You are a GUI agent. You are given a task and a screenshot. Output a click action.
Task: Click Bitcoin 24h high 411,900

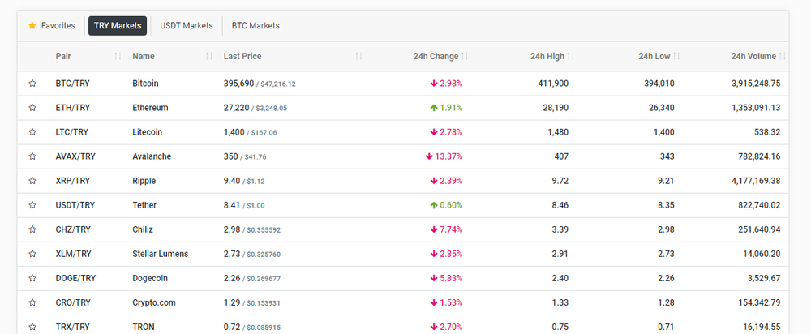[553, 83]
